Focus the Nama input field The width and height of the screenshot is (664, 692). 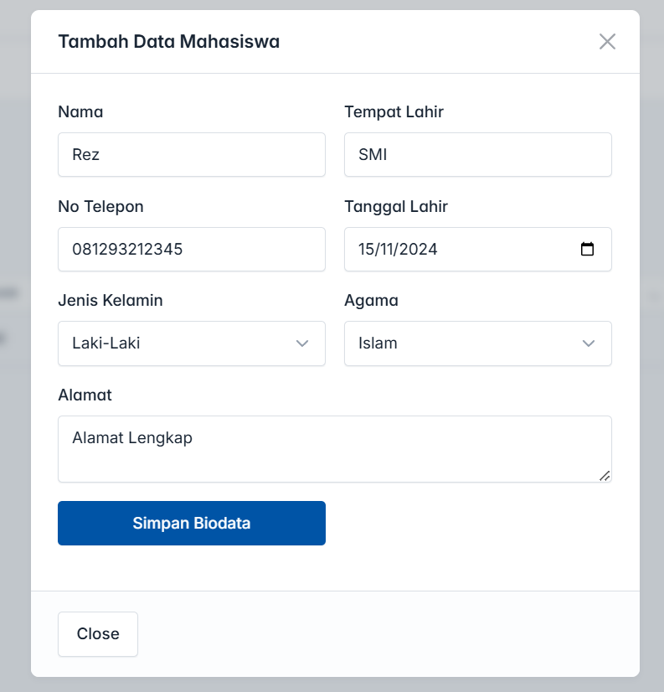[192, 155]
